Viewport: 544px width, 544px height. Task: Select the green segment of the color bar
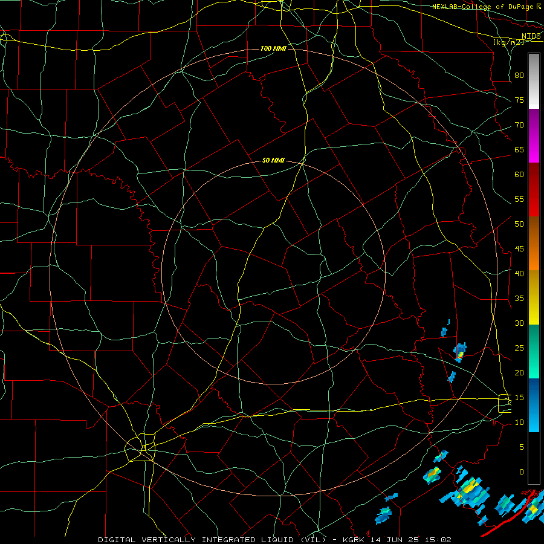(x=534, y=351)
